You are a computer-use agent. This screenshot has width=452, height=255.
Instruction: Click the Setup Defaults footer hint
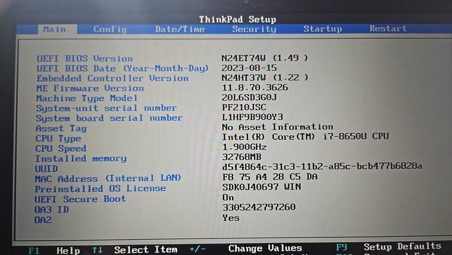tap(402, 246)
